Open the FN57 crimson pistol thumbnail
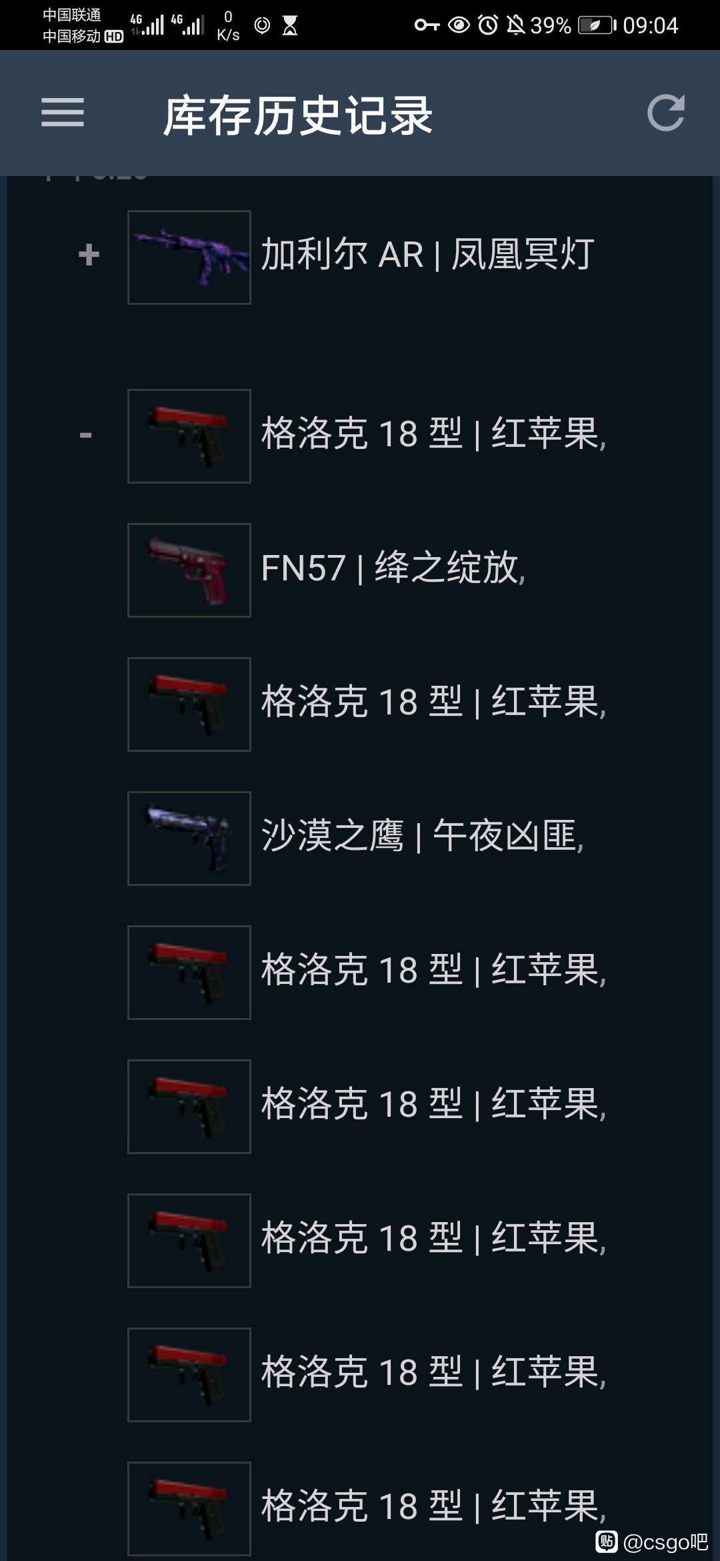The width and height of the screenshot is (720, 1561). [189, 570]
